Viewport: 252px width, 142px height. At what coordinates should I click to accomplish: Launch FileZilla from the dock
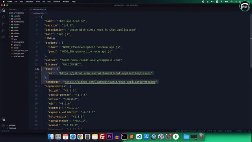point(102,137)
